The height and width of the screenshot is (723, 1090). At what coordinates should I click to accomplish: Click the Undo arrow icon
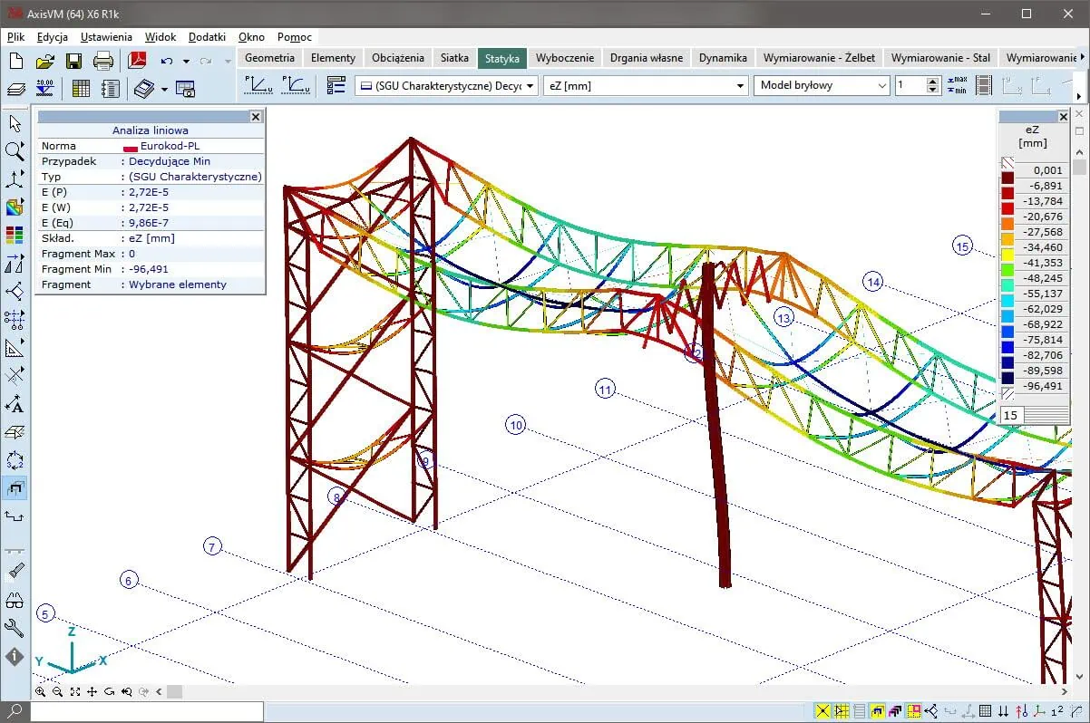point(166,62)
